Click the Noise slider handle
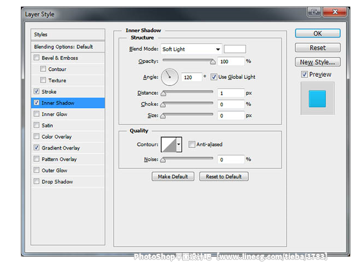 point(163,160)
